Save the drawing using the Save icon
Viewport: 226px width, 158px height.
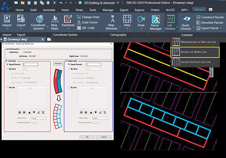tap(29, 3)
